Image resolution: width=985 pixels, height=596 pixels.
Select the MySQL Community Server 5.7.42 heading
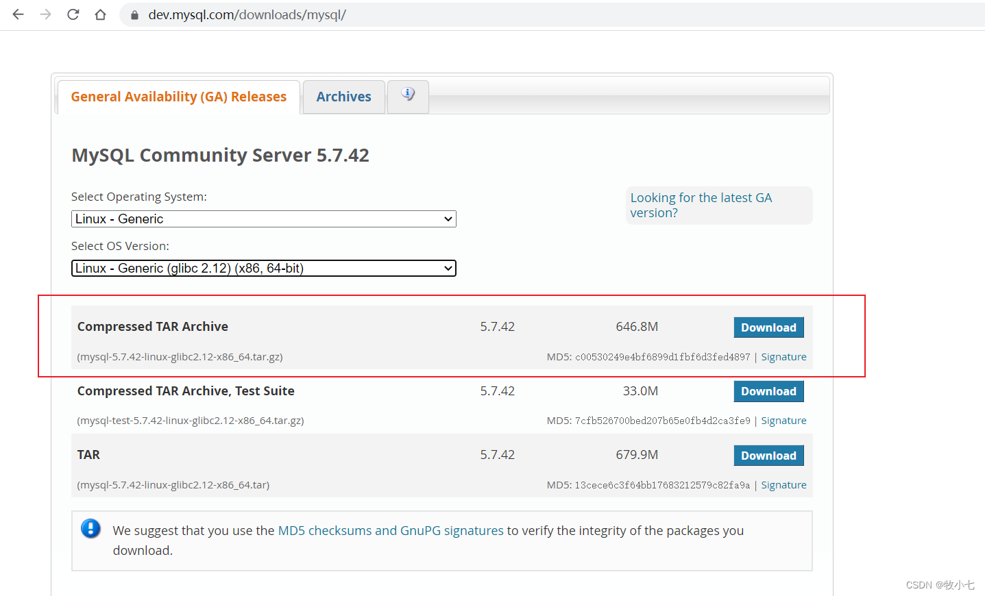(220, 156)
